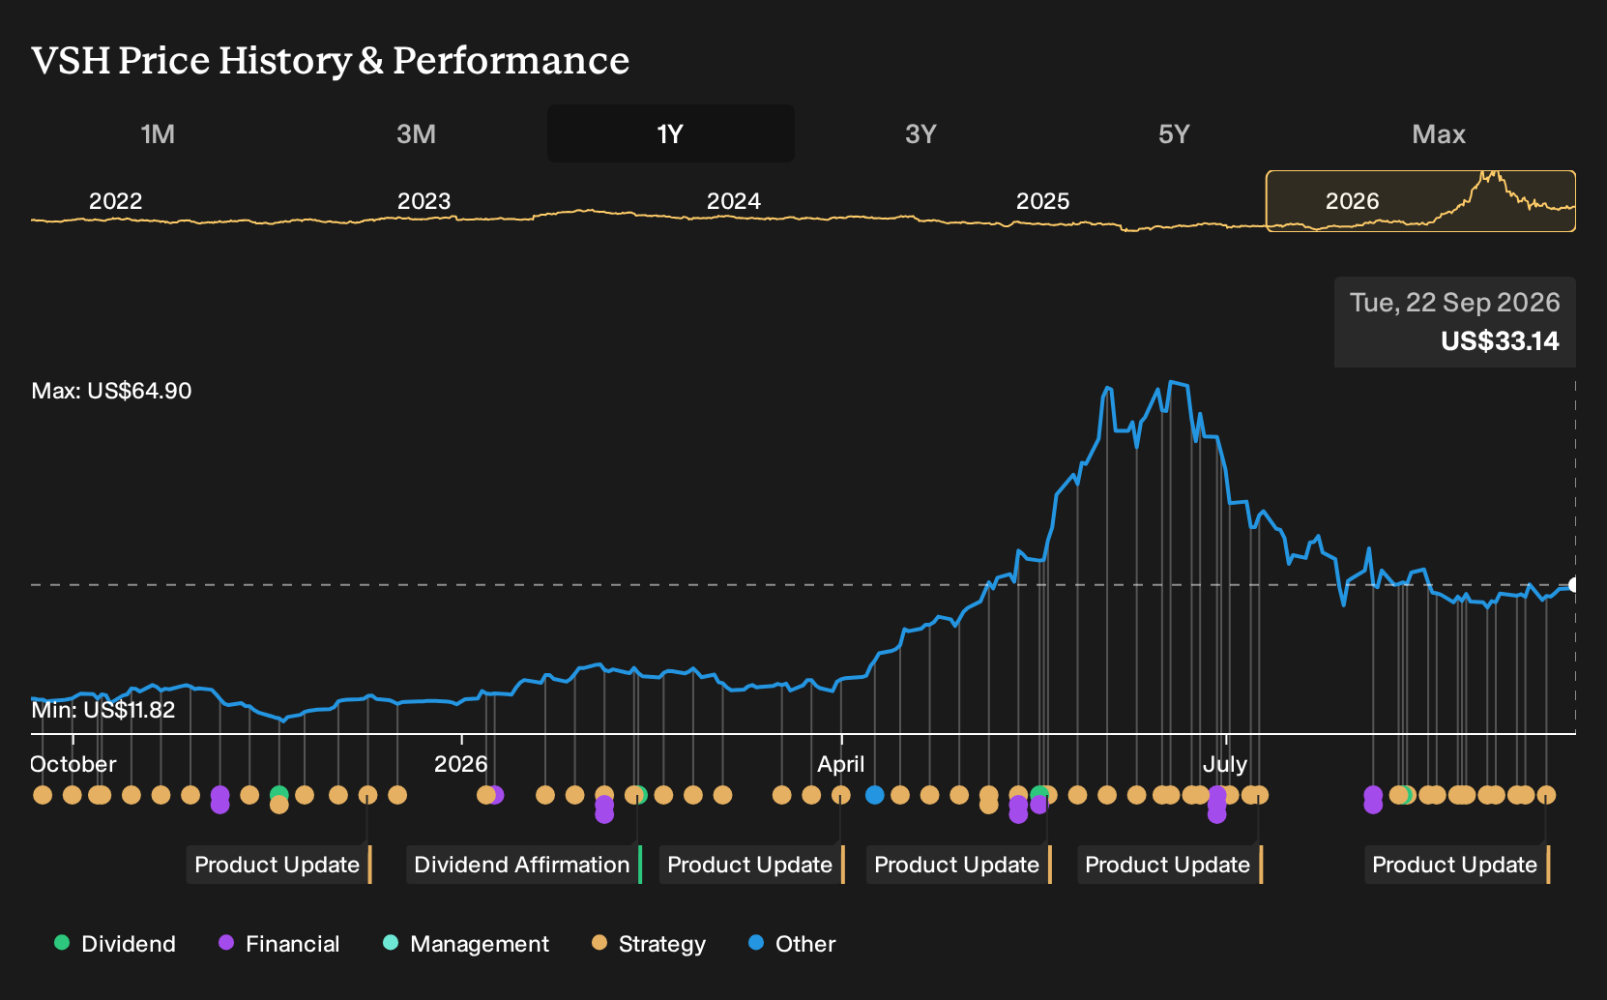Screen dimensions: 1607x1000
Task: Click the white current-price point on line
Action: click(x=1574, y=585)
